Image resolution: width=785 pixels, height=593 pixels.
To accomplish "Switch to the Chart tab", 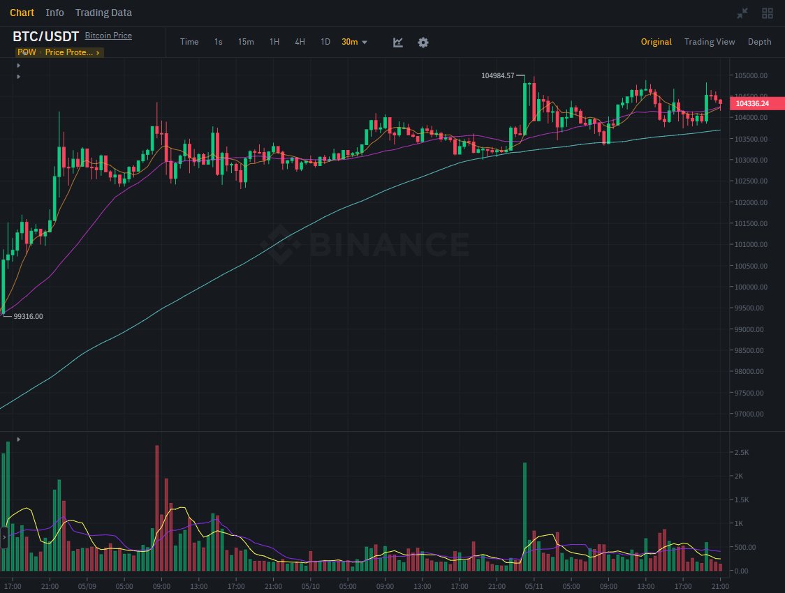I will (22, 13).
